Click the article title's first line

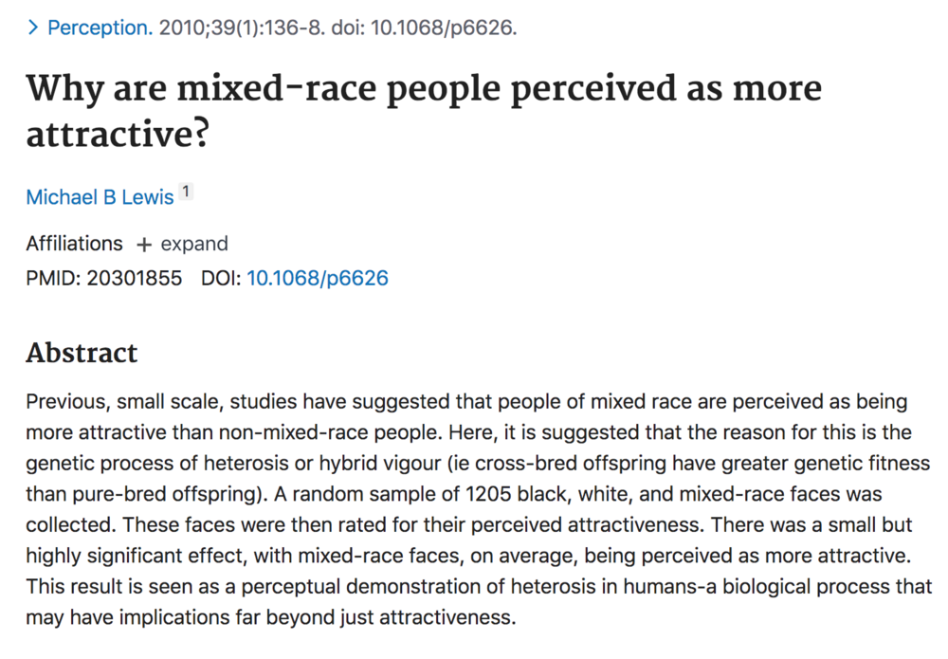(424, 88)
